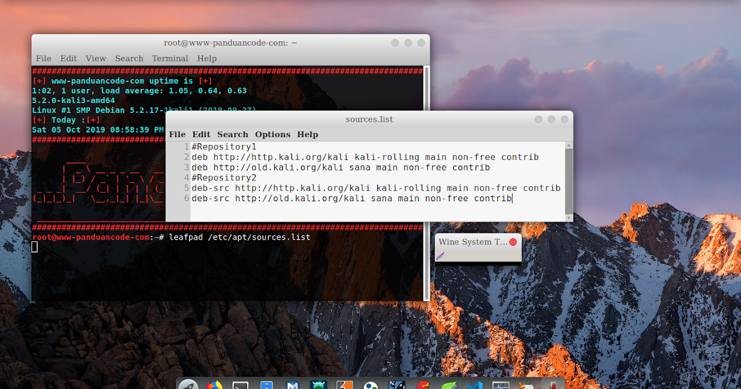Click the "#Repository2" comment line
Image resolution: width=741 pixels, height=389 pixels.
pos(224,178)
